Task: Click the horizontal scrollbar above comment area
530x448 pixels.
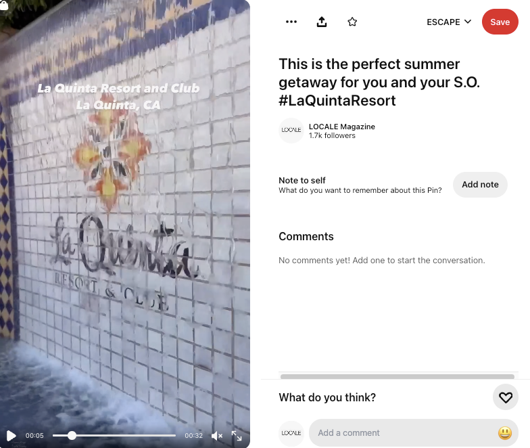Action: coord(397,376)
